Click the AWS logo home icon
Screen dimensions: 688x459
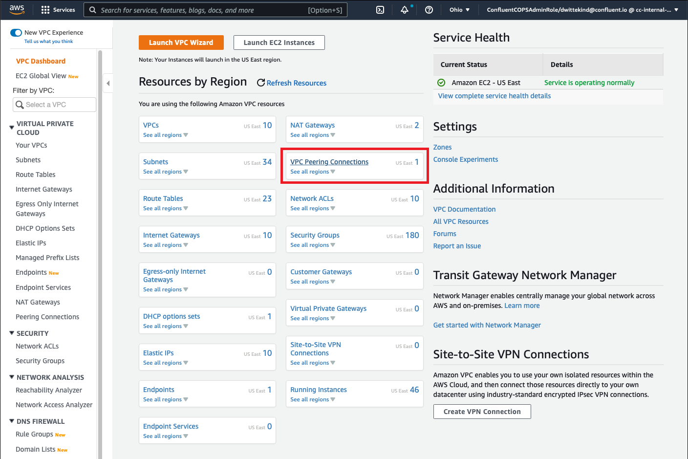coord(17,9)
